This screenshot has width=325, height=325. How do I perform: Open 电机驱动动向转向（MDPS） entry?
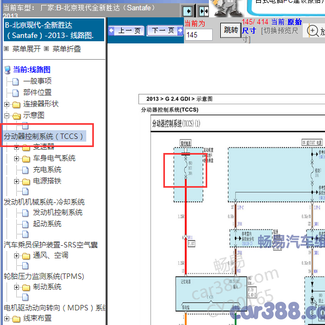(x=54, y=308)
